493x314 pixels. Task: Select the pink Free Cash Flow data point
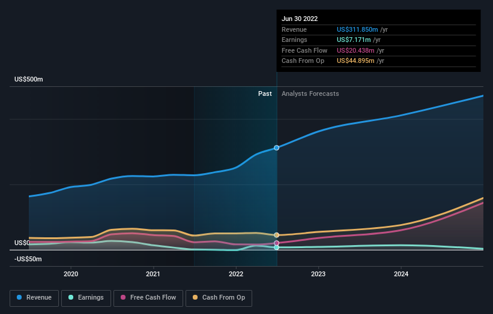(x=276, y=243)
